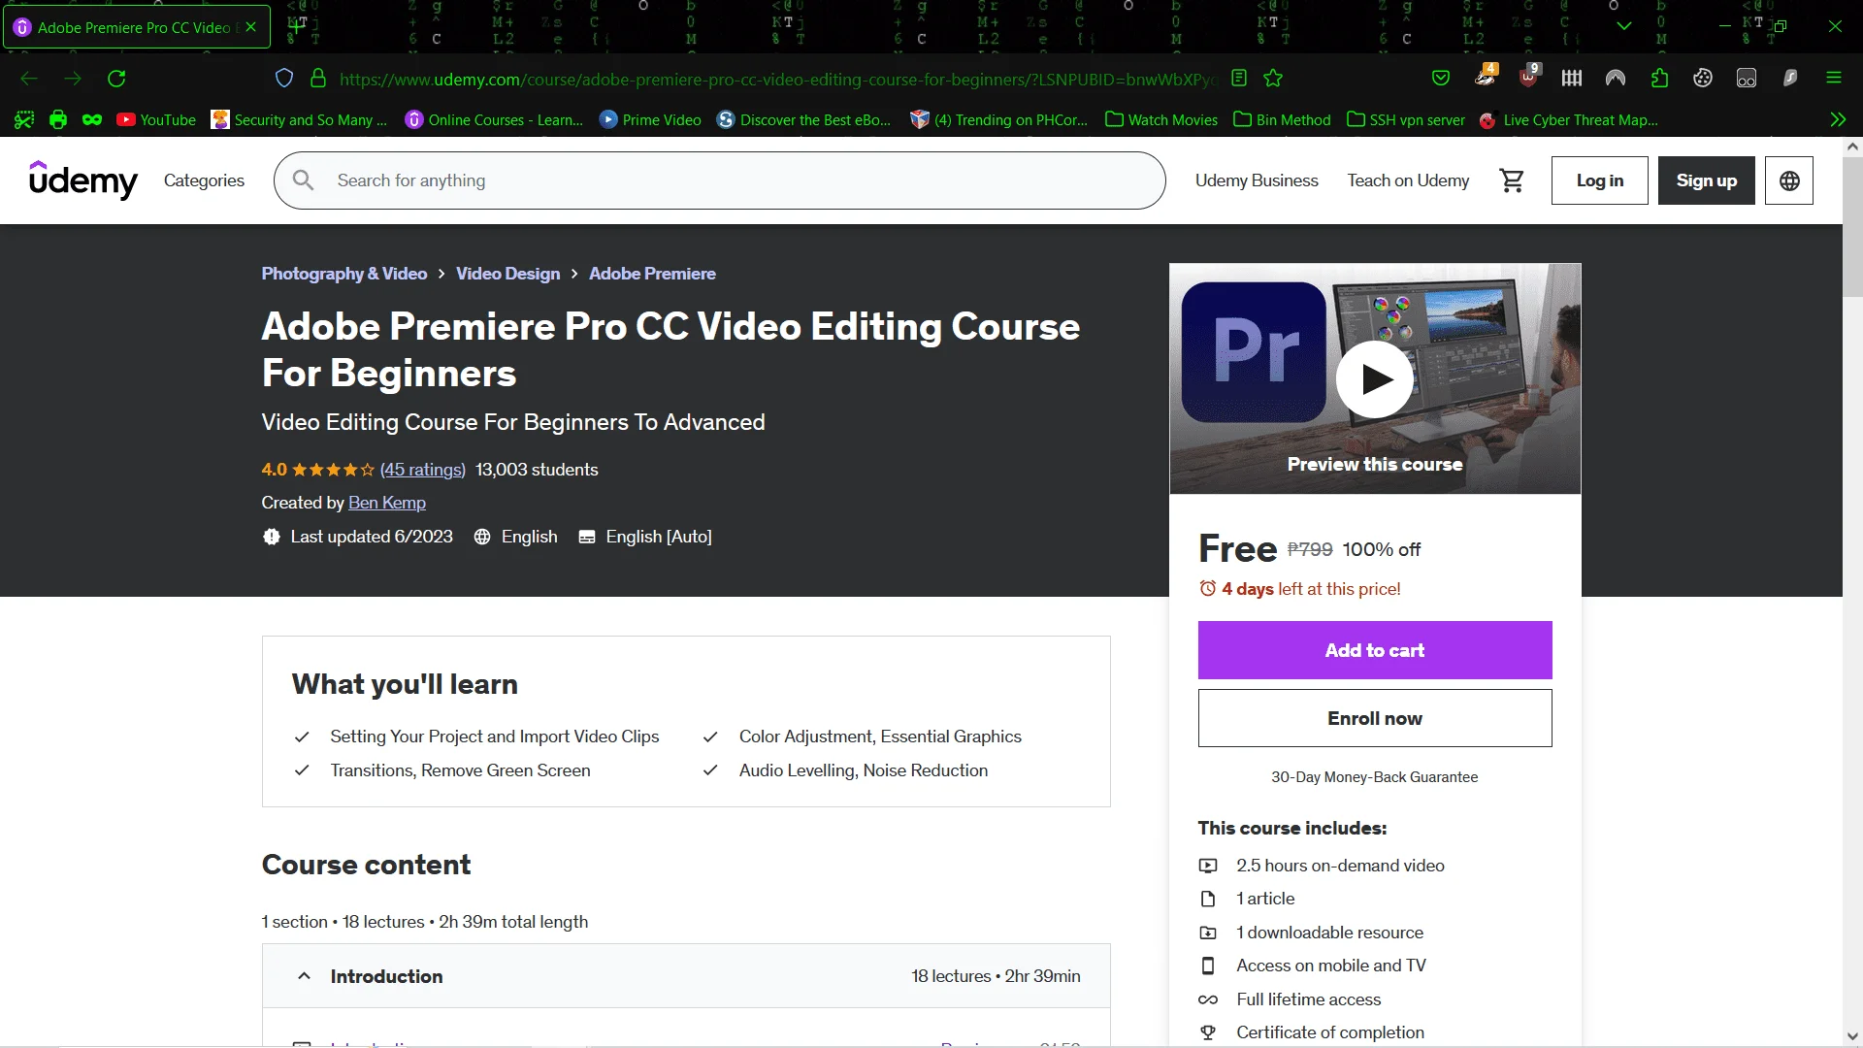Open the Udemy Business link

pos(1257,180)
